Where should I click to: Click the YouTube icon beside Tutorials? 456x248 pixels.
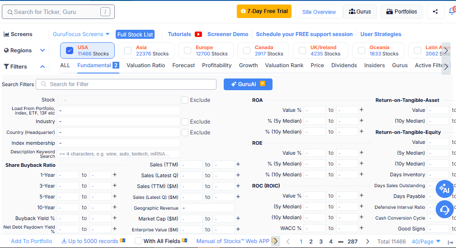click(198, 34)
